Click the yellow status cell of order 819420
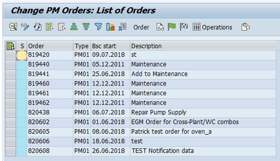This screenshot has height=161, width=280. (x=22, y=56)
